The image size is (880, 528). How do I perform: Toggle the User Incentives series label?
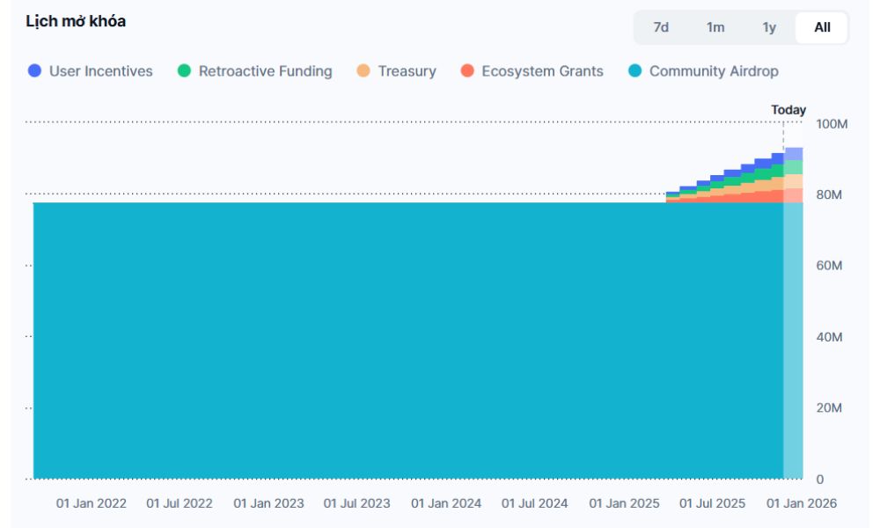(100, 71)
